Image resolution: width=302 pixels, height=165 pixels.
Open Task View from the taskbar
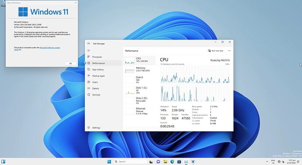(151, 162)
